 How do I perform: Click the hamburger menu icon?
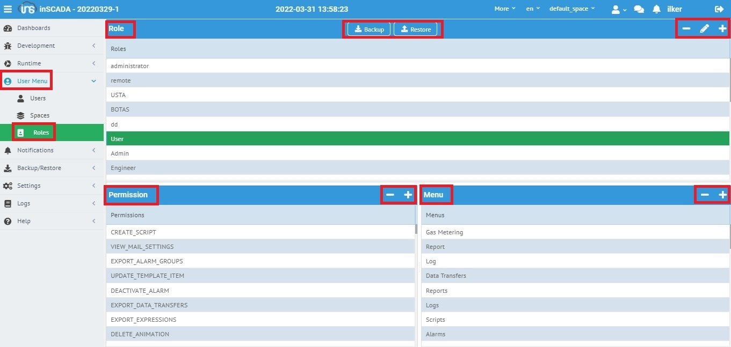[x=8, y=9]
